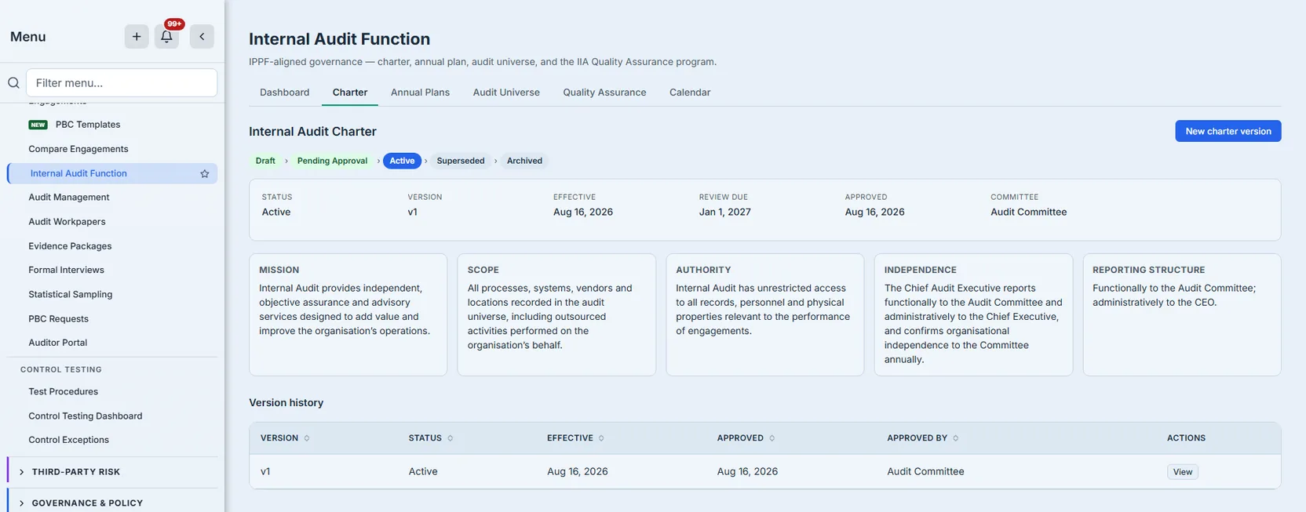Select the Pending Approval status step
This screenshot has height=512, width=1306.
332,161
